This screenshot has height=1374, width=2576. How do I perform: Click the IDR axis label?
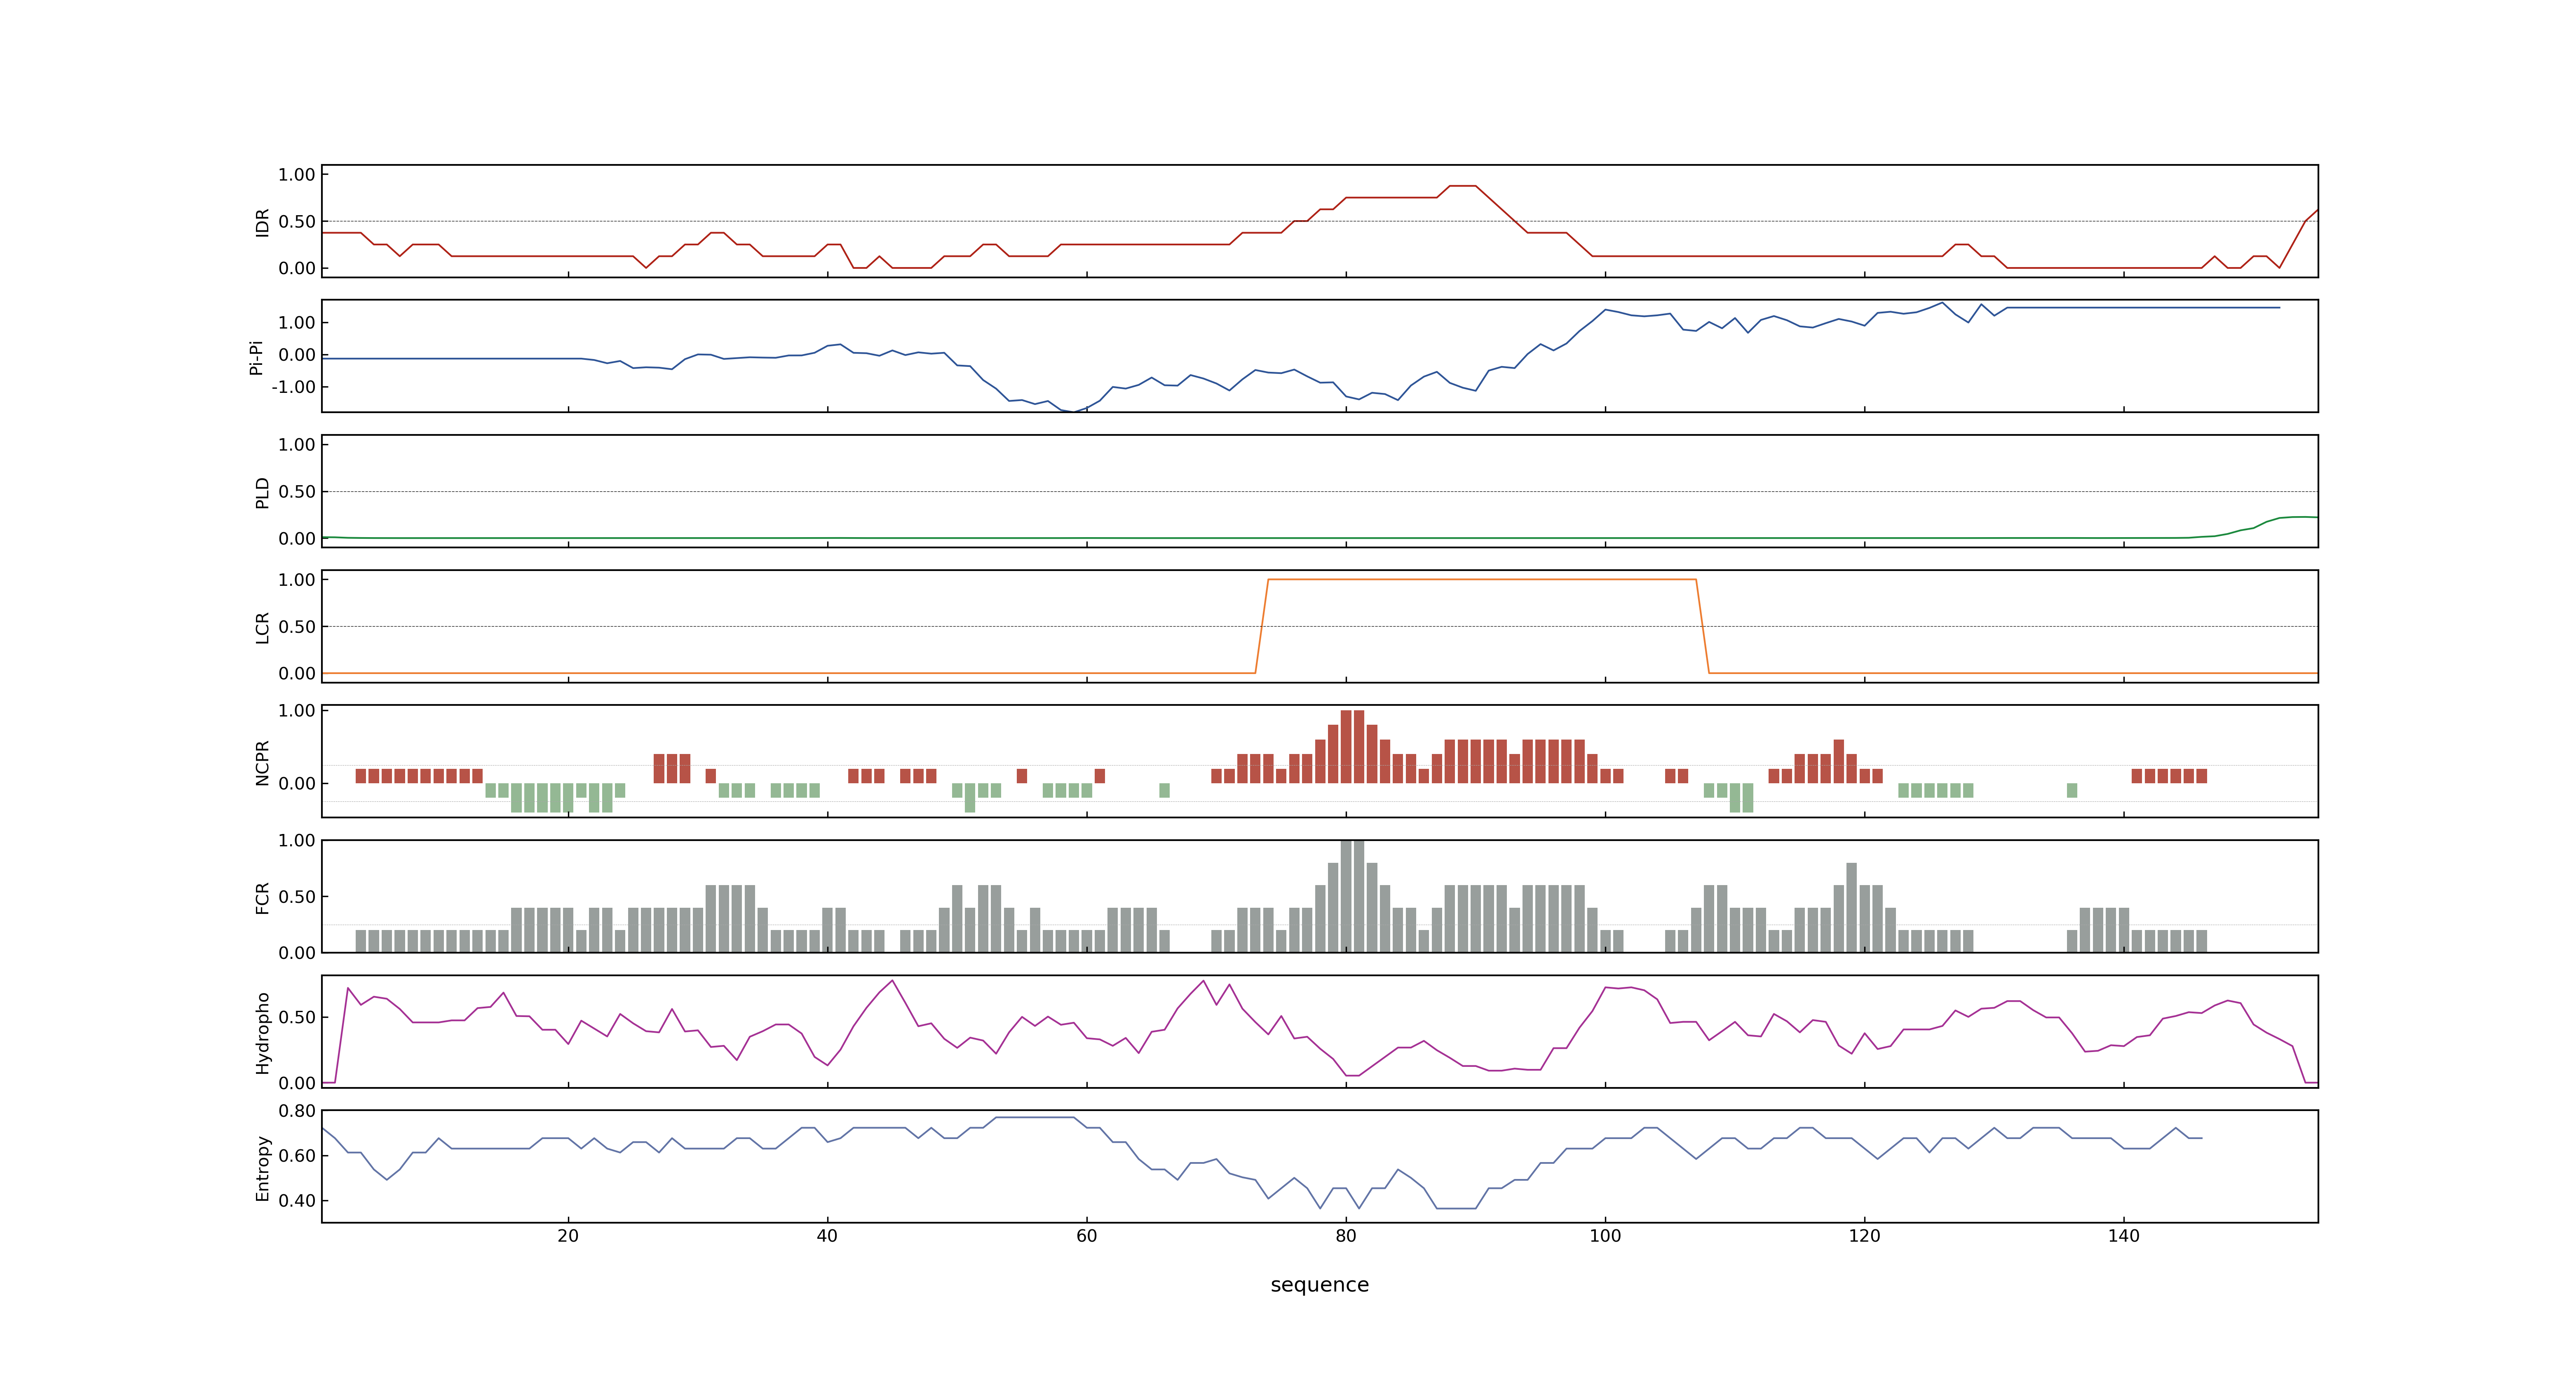(x=263, y=222)
